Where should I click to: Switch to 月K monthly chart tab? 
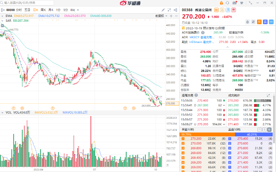point(51,10)
